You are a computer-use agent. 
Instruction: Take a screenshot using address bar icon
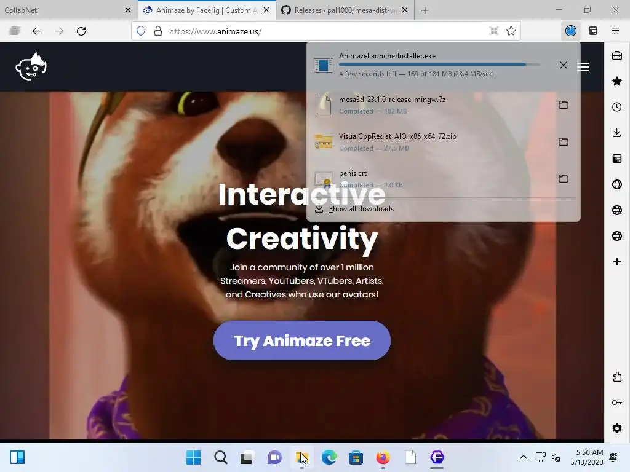tap(494, 31)
